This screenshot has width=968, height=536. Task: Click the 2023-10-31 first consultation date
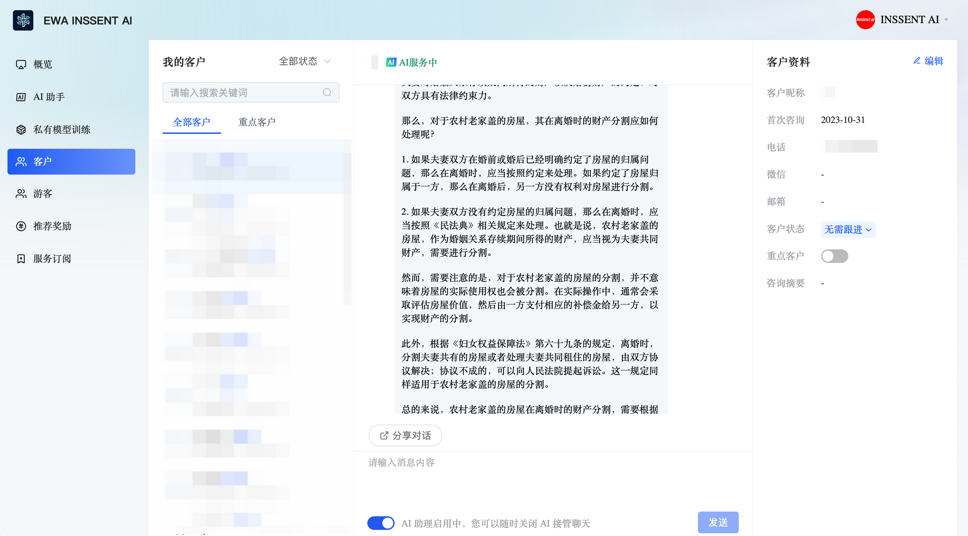tap(843, 120)
